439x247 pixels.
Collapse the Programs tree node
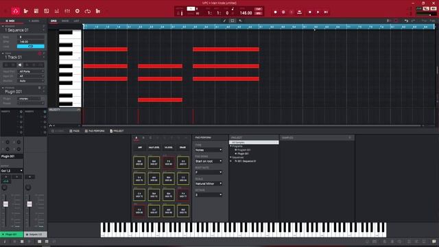231,146
